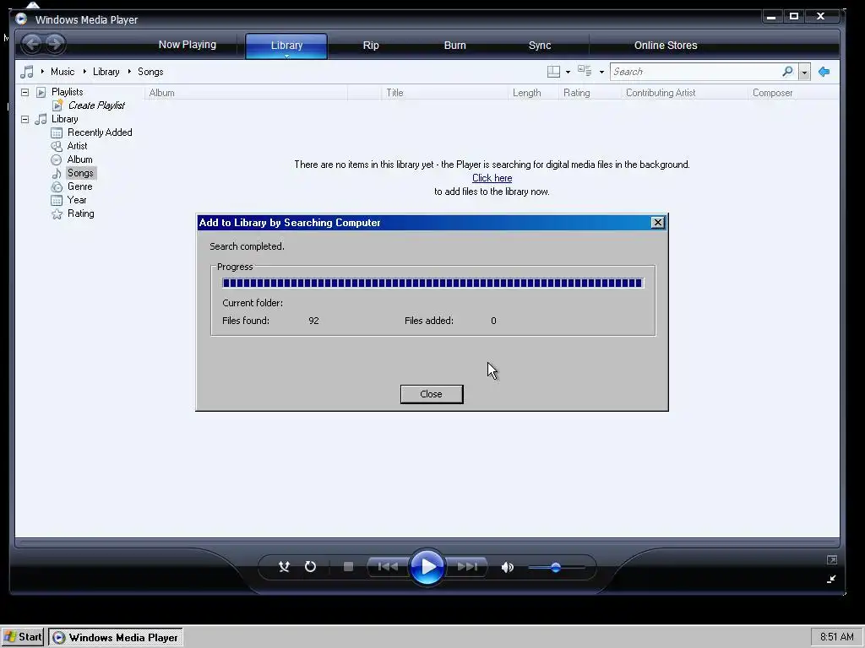Mute the volume speaker icon
Viewport: 865px width, 648px height.
click(x=508, y=567)
